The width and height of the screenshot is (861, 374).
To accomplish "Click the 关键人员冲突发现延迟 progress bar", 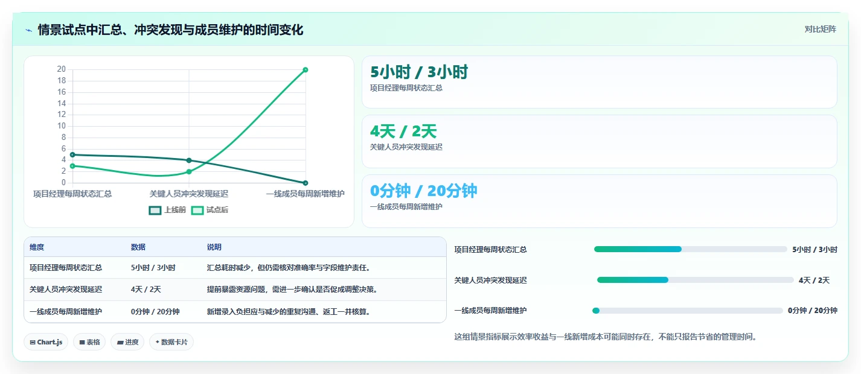I will pos(696,280).
